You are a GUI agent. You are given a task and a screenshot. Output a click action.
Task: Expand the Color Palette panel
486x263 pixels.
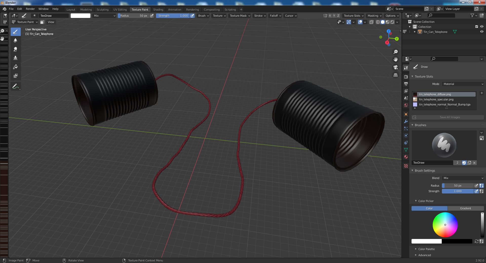(x=426, y=249)
